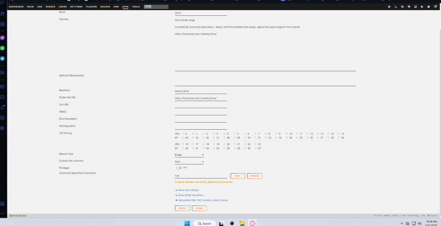The height and width of the screenshot is (226, 441).
Task: Pin container to CPU 1
Action: [193, 134]
